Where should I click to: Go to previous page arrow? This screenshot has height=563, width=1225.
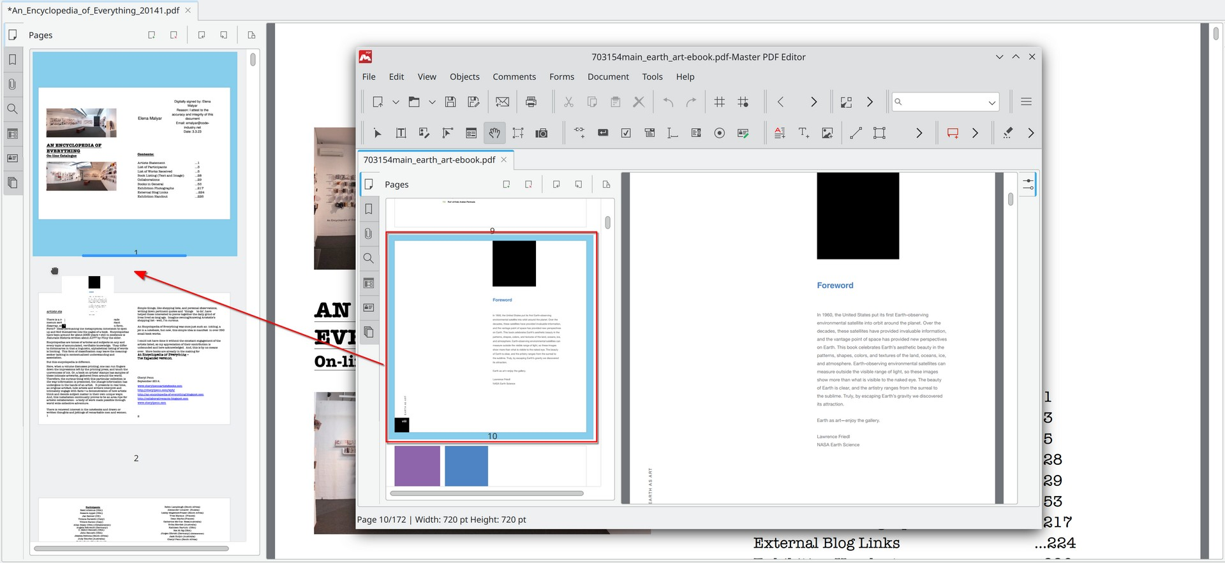tap(780, 102)
